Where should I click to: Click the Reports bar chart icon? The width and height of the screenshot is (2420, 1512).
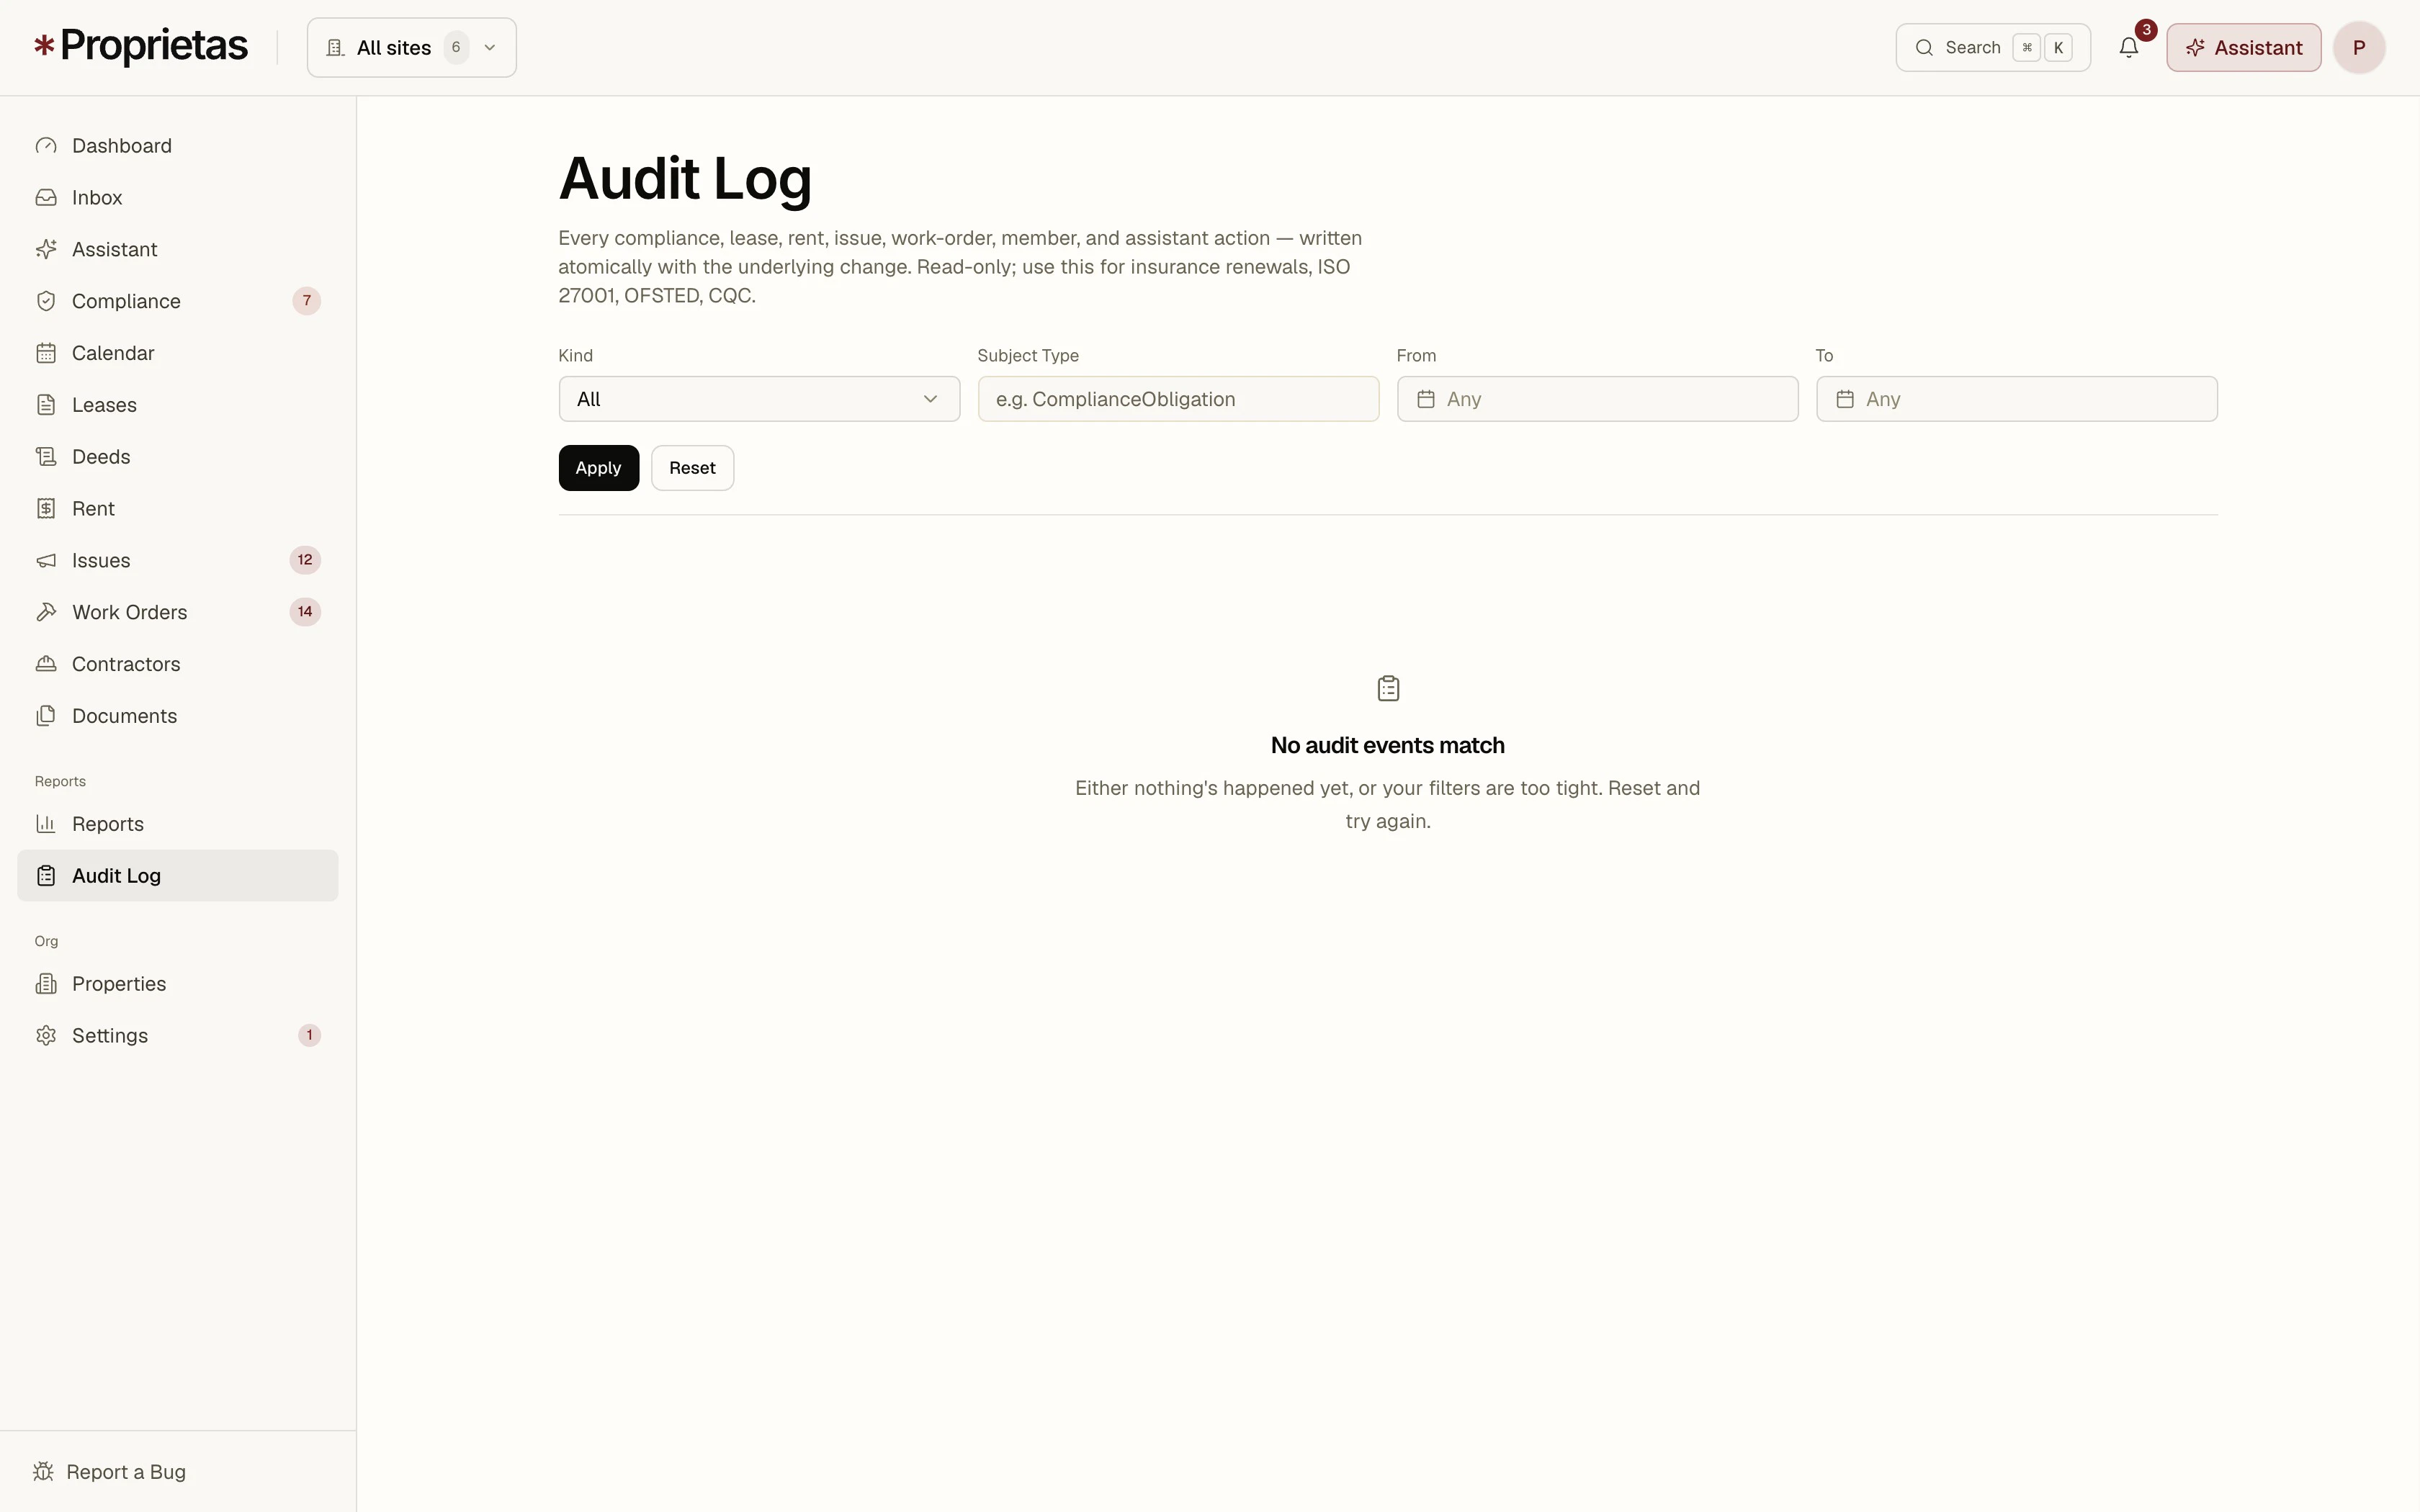tap(46, 824)
